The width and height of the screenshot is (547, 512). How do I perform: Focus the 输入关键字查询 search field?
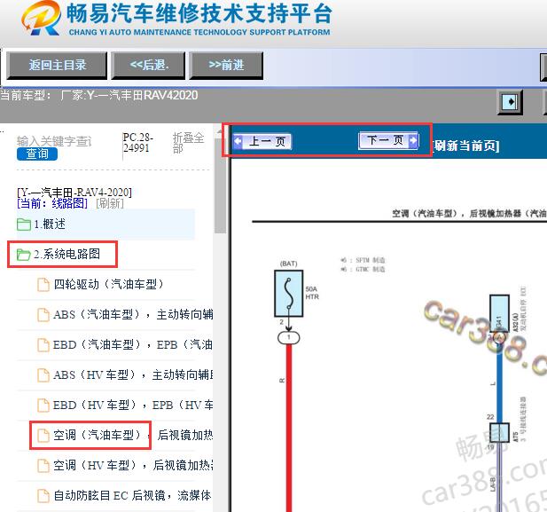pyautogui.click(x=54, y=141)
